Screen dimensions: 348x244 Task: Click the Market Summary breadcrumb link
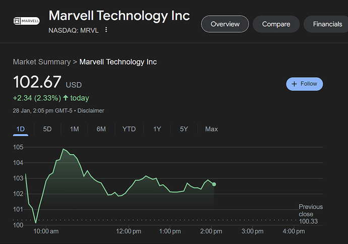pos(41,62)
